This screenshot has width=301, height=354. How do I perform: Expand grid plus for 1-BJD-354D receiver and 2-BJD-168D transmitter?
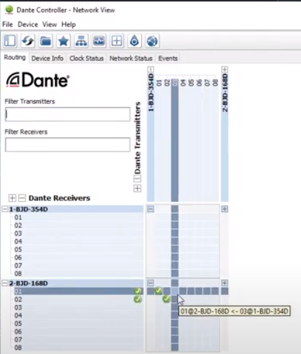pyautogui.click(x=225, y=209)
